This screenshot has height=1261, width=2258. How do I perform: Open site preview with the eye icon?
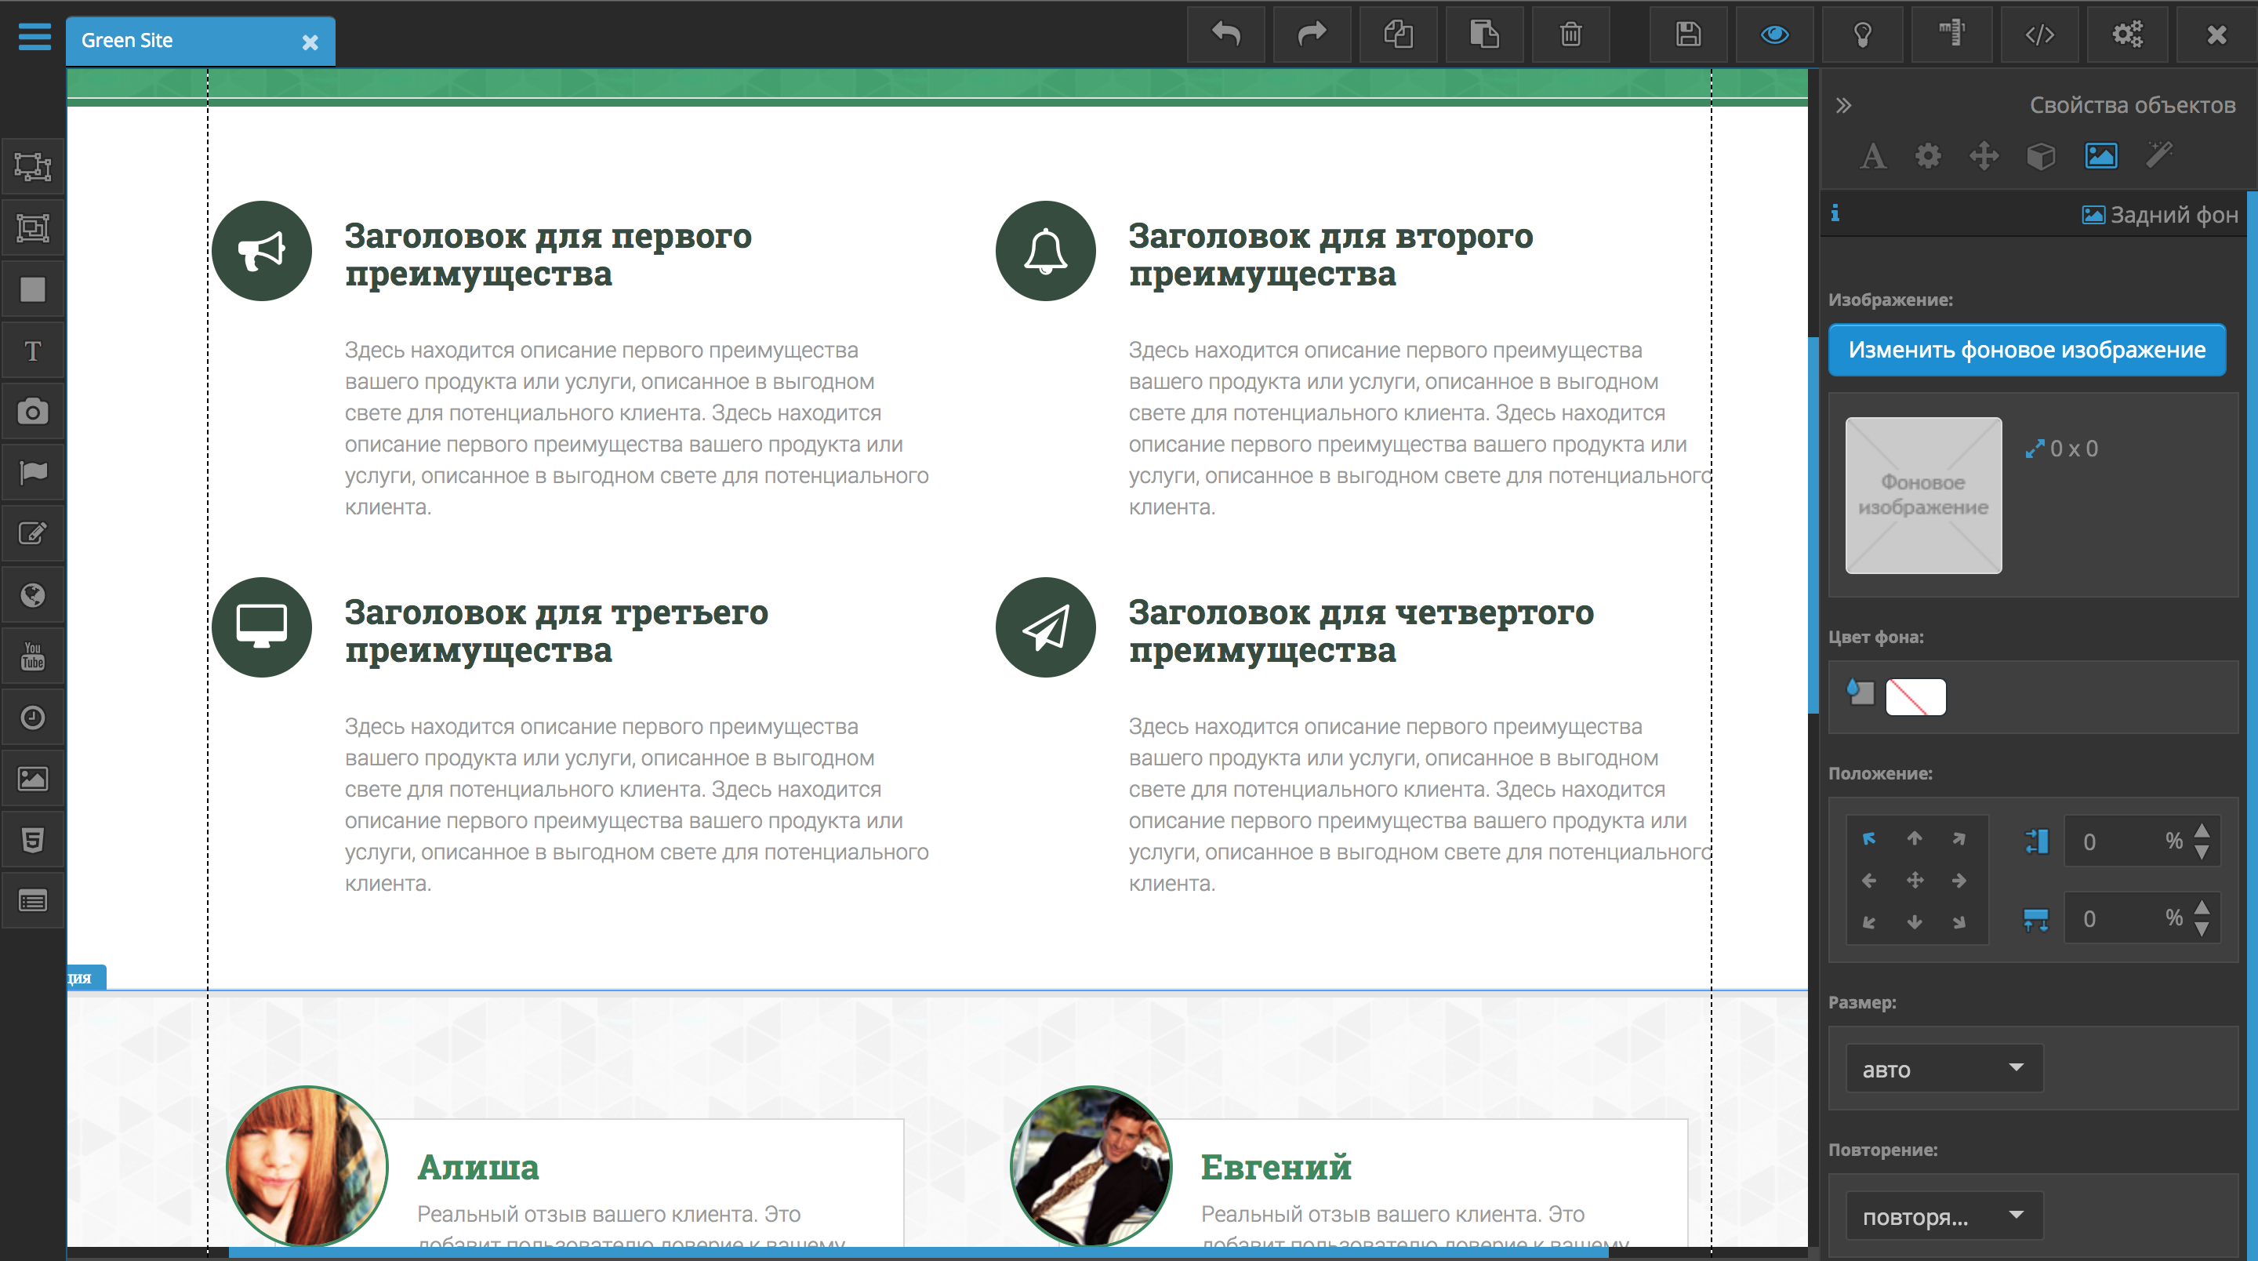(1773, 35)
